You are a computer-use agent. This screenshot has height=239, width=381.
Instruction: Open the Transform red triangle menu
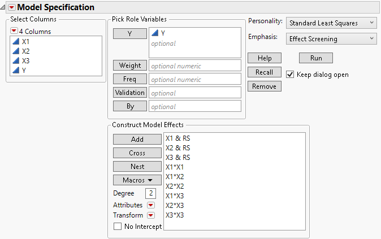pos(151,215)
